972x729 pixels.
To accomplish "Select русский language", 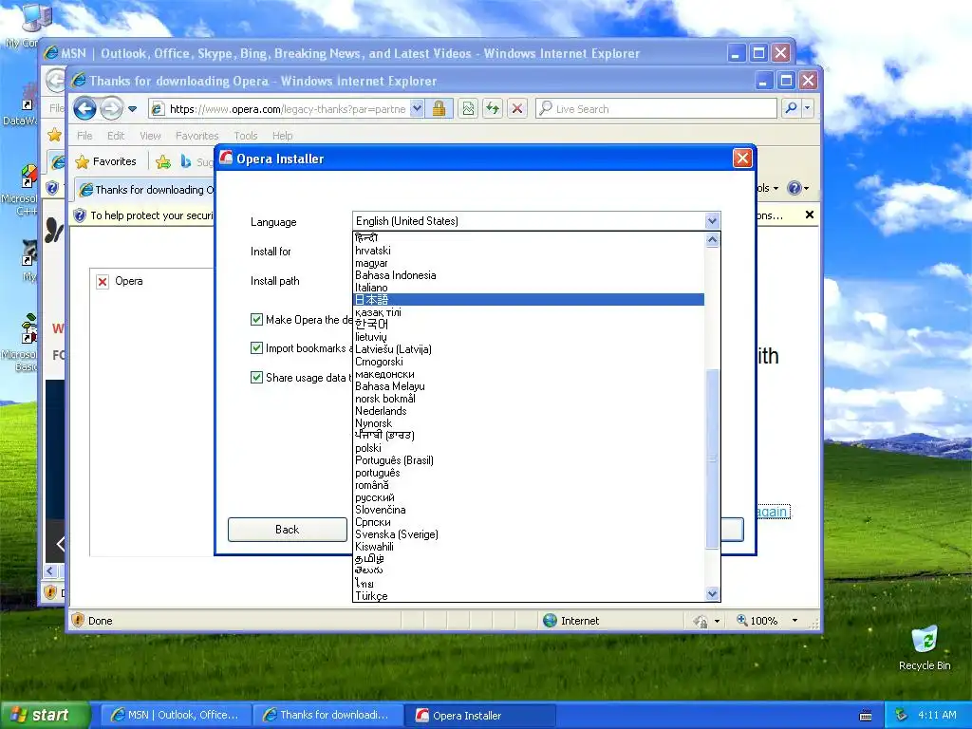I will pos(529,497).
